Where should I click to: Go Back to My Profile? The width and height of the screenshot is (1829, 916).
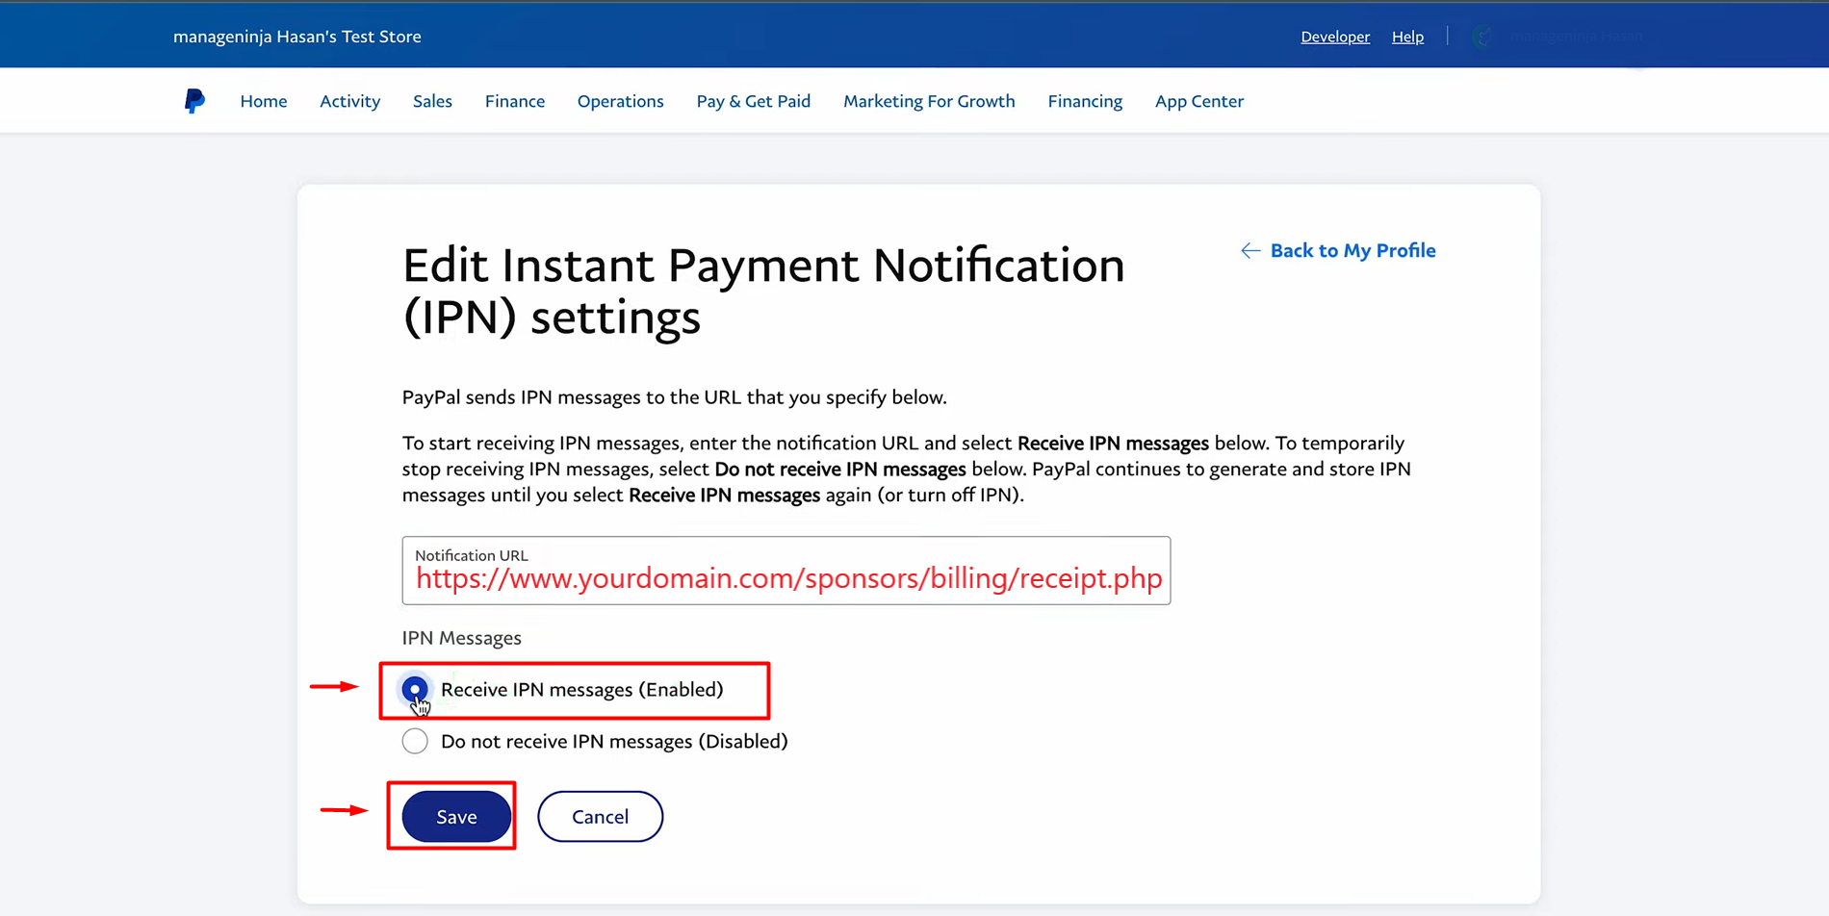(x=1352, y=250)
